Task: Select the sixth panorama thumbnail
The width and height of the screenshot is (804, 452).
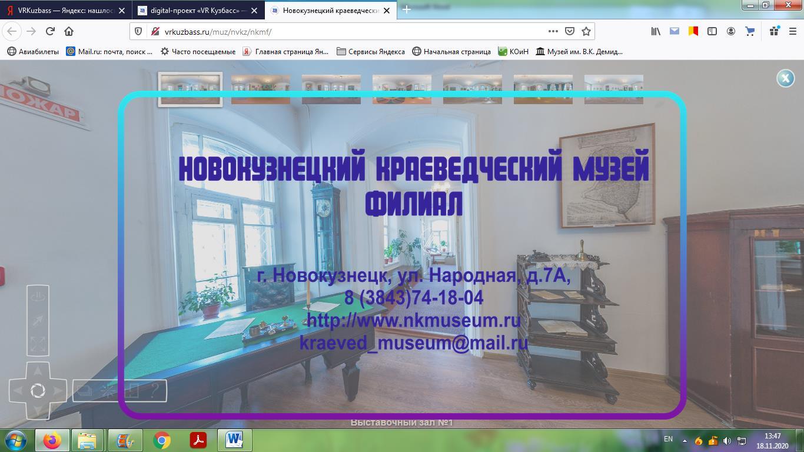Action: 543,89
